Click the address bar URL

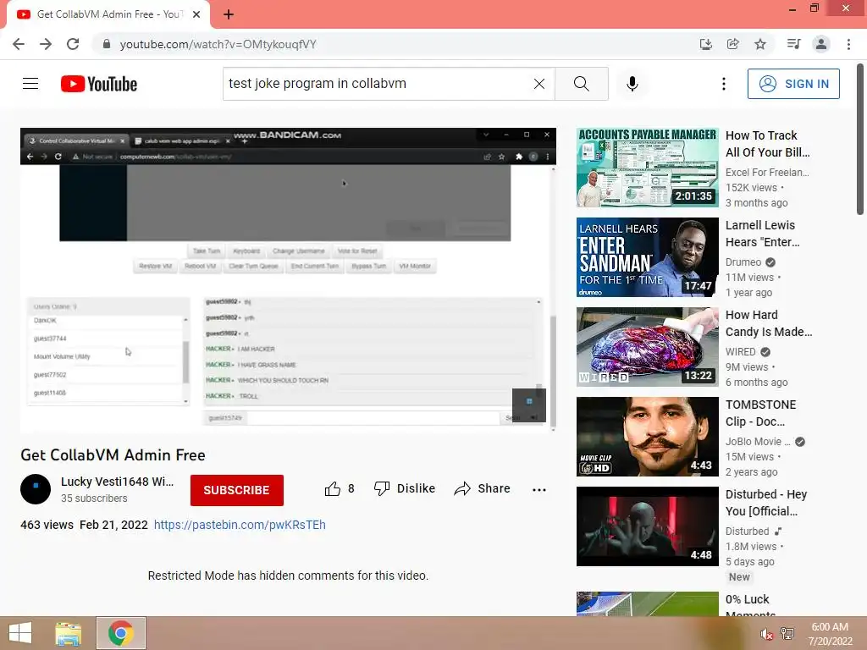pyautogui.click(x=218, y=44)
